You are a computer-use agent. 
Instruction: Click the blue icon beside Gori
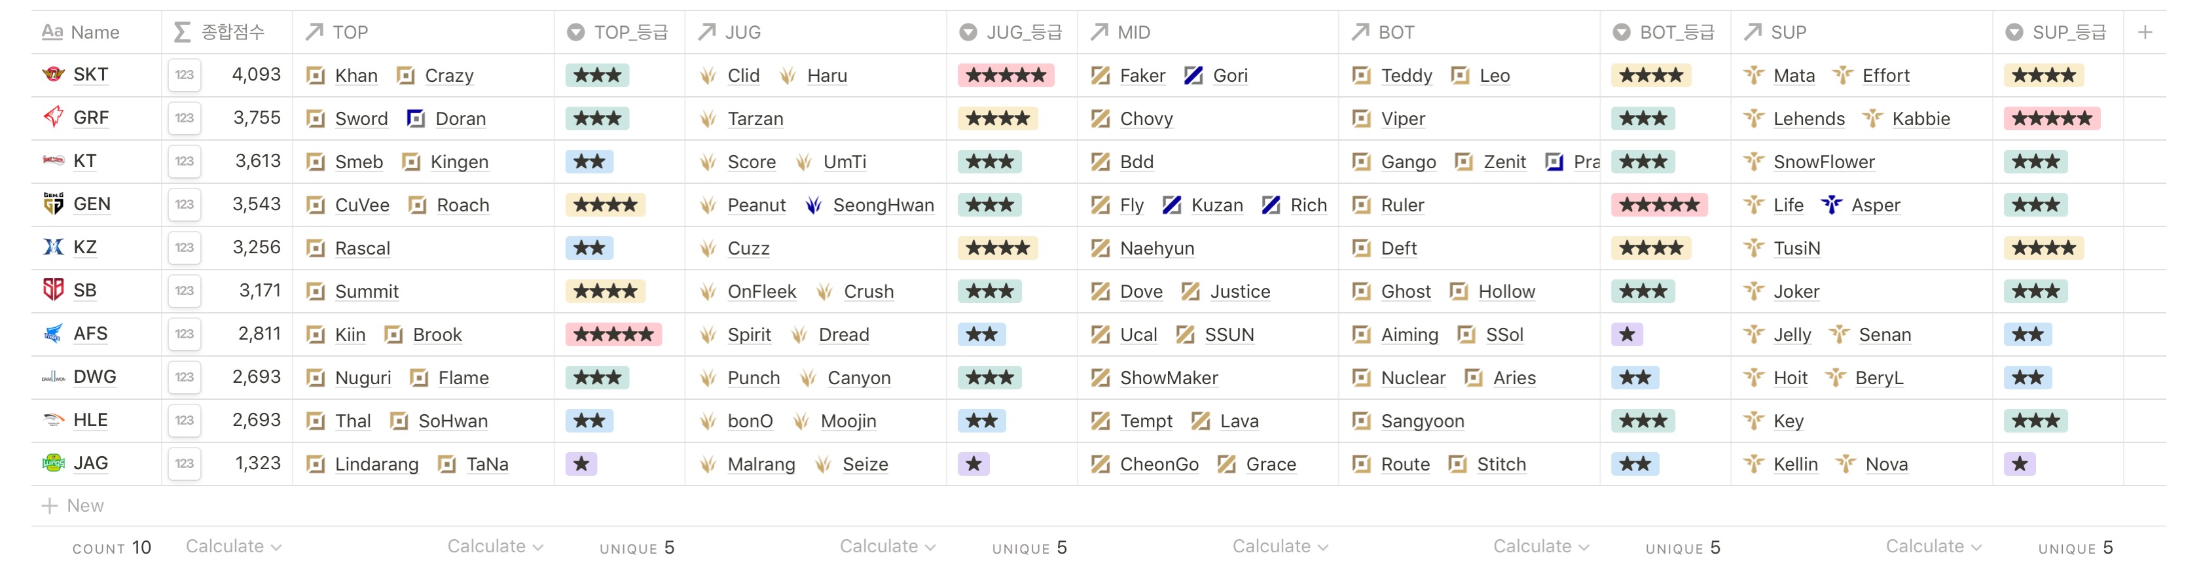coord(1193,76)
